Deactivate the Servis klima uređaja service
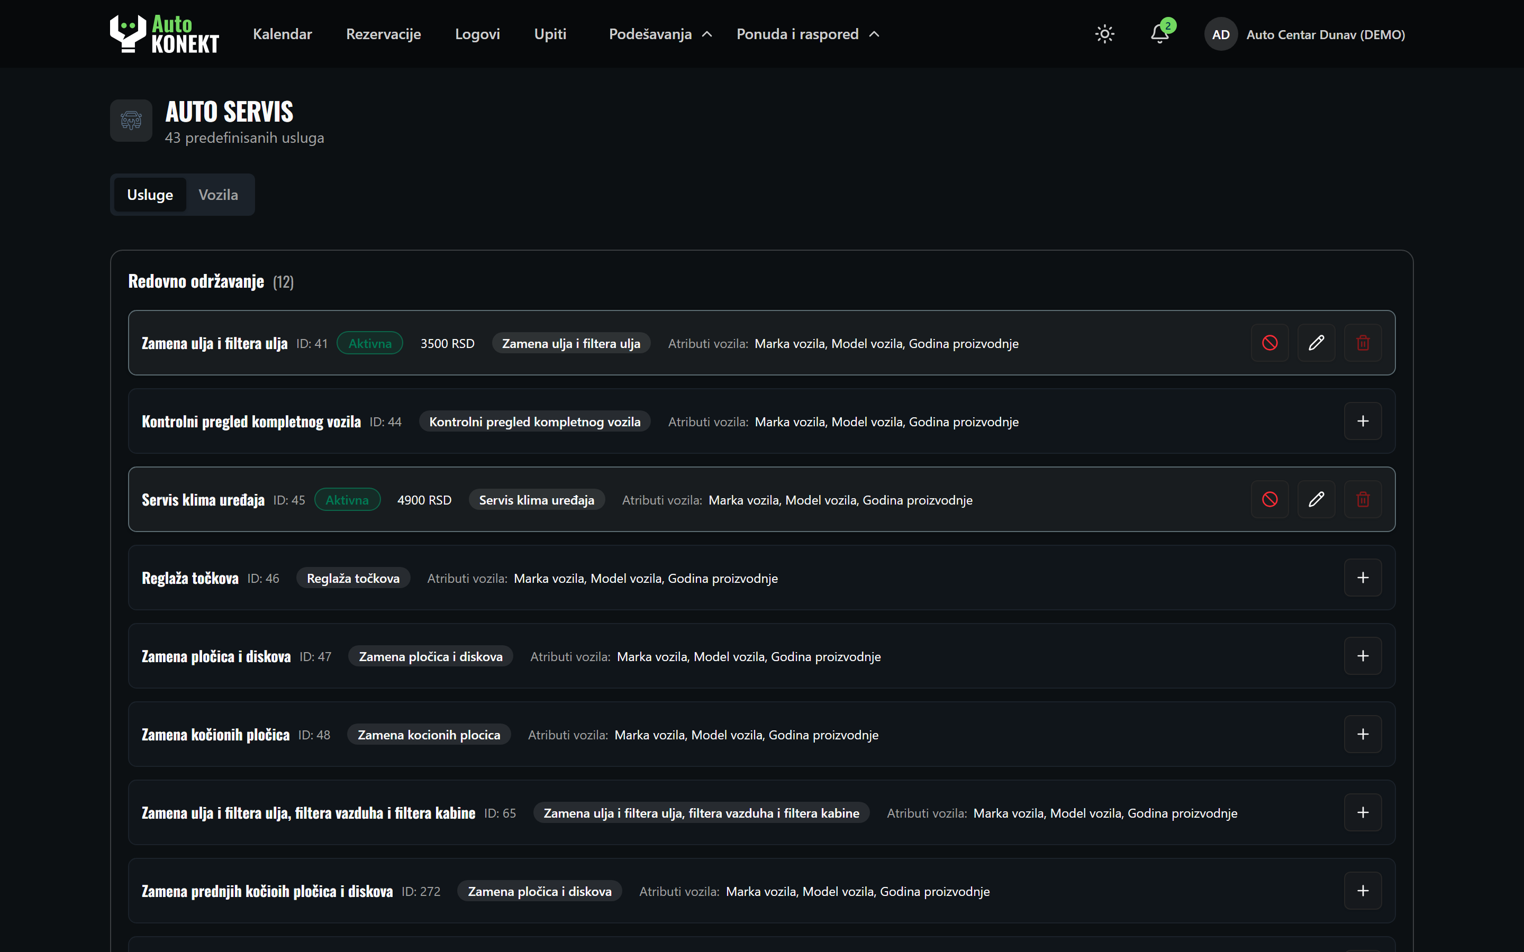This screenshot has height=952, width=1524. coord(1269,499)
